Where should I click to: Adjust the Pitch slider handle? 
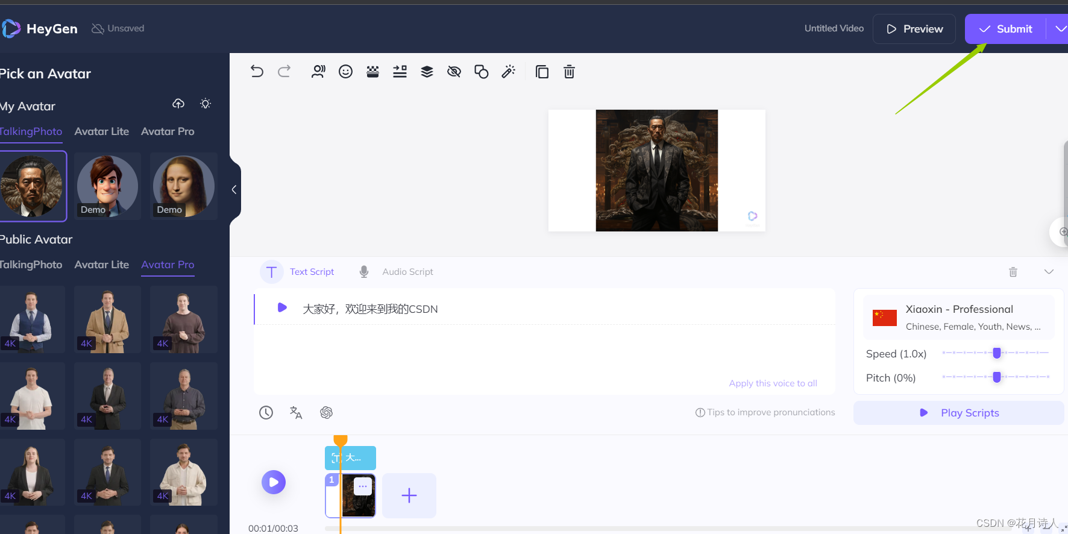click(x=997, y=377)
